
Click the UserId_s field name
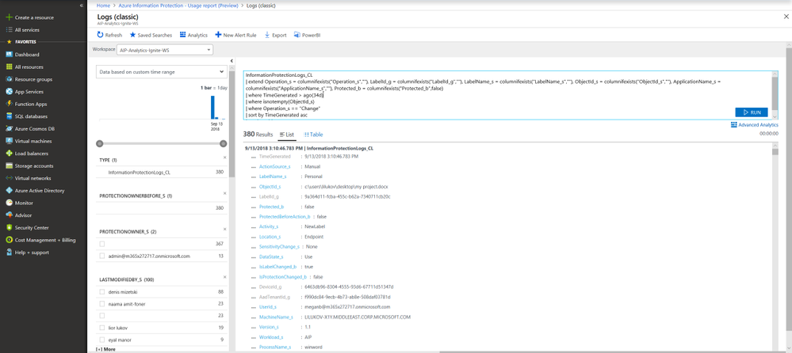[x=268, y=306]
